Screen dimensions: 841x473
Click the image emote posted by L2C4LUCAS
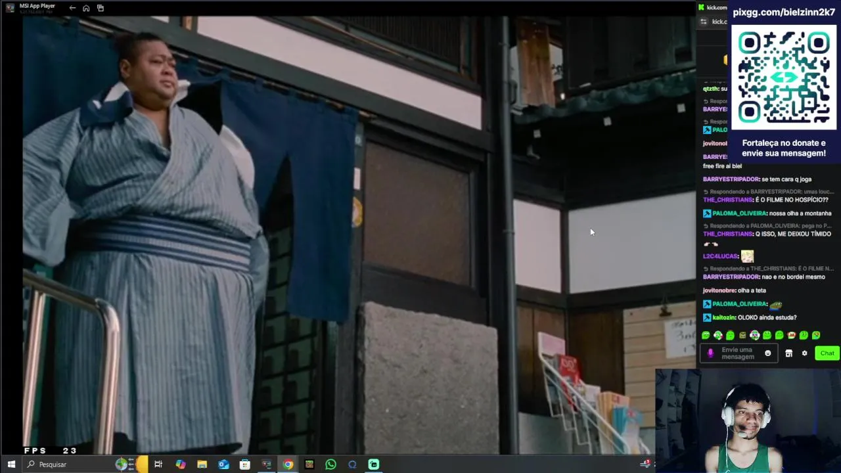pos(747,256)
